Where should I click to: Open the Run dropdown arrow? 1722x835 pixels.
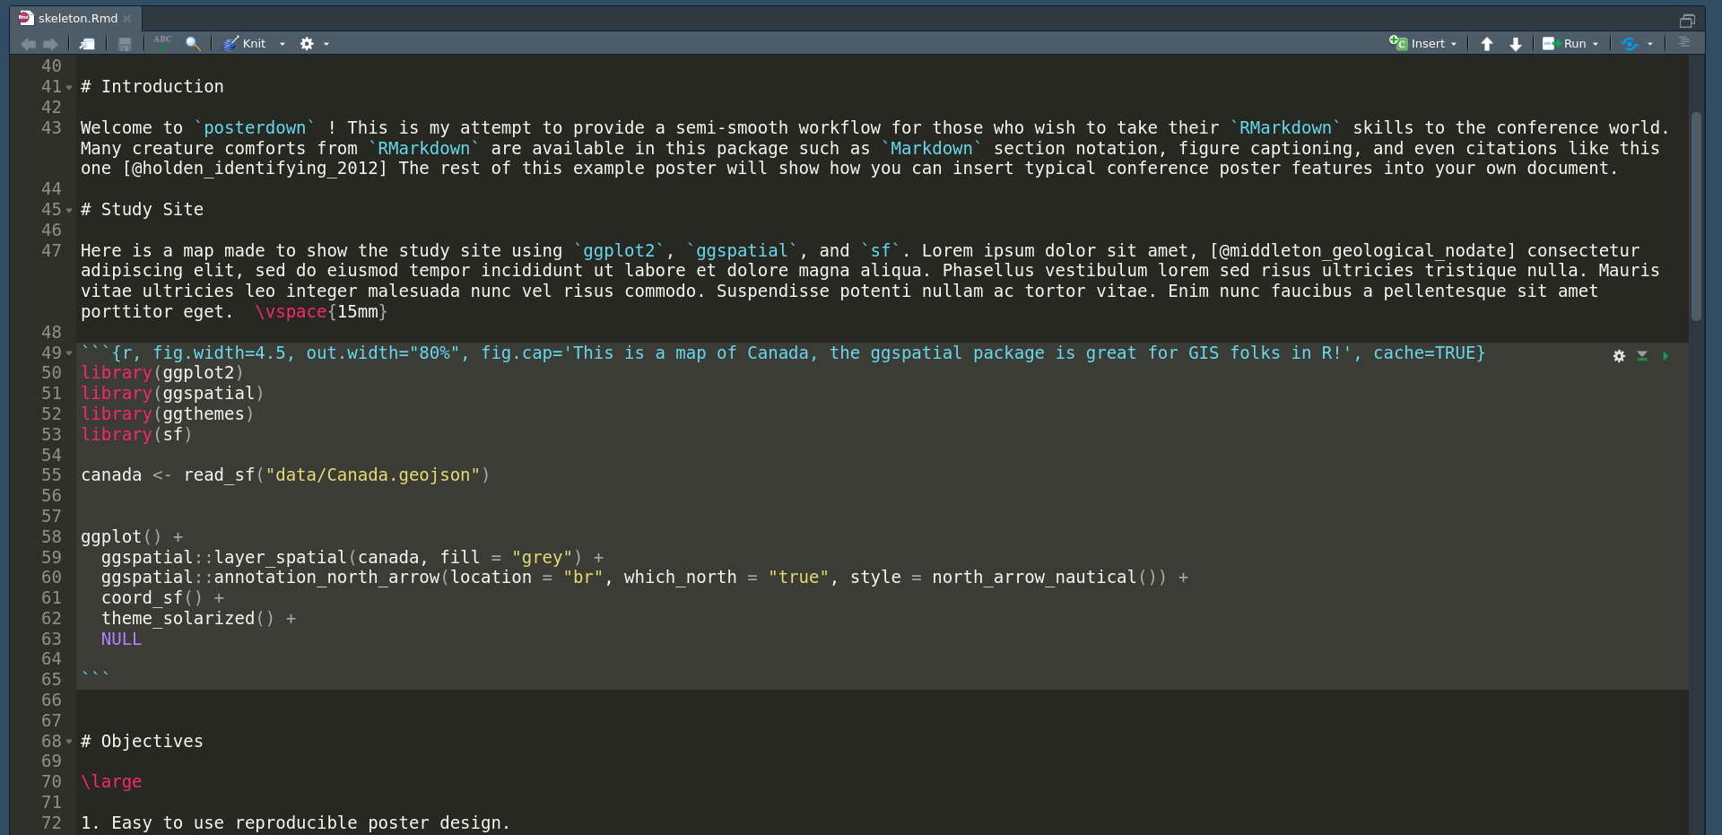click(1596, 44)
